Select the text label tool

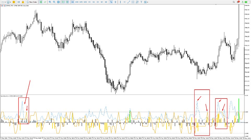pyautogui.click(x=141, y=2)
